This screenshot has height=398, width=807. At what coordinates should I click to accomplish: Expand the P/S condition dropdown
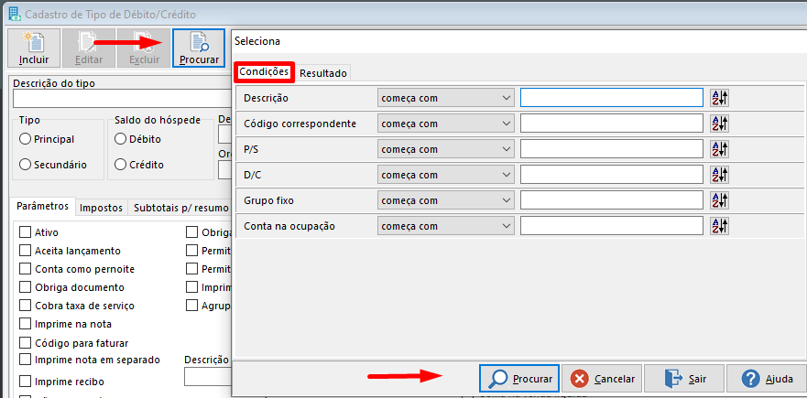[x=446, y=149]
